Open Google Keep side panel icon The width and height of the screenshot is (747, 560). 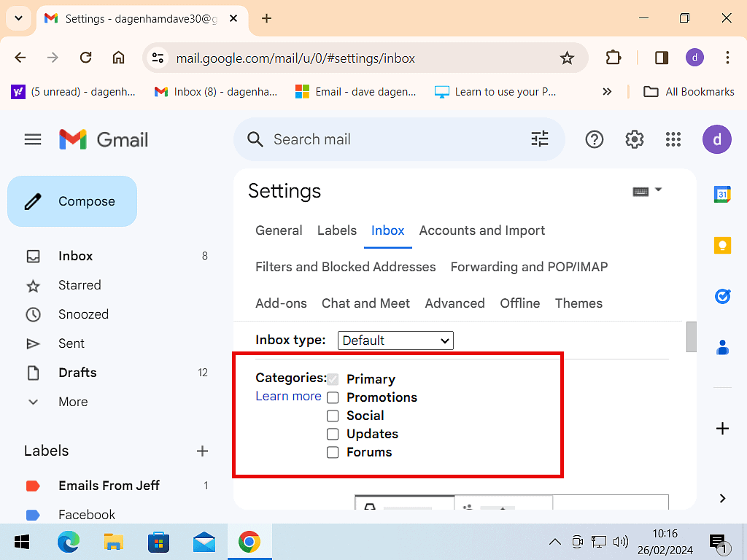click(722, 245)
